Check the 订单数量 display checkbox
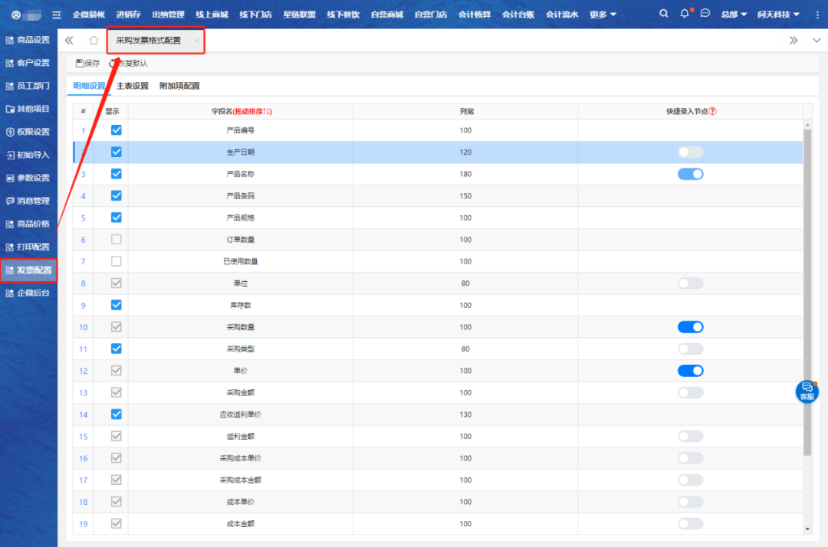This screenshot has width=828, height=547. (x=117, y=240)
